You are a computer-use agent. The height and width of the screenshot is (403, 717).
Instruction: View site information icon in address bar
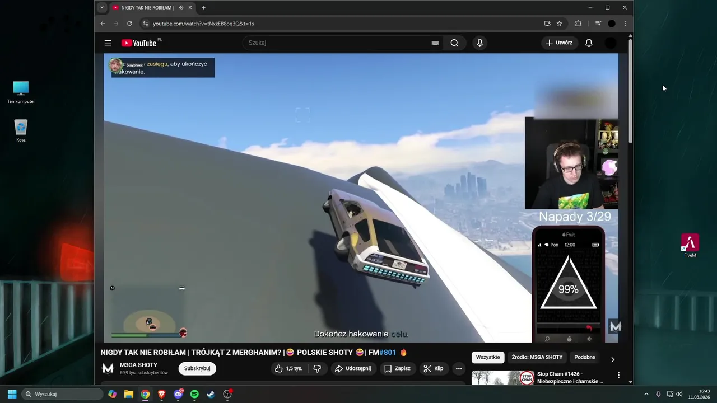tap(145, 24)
